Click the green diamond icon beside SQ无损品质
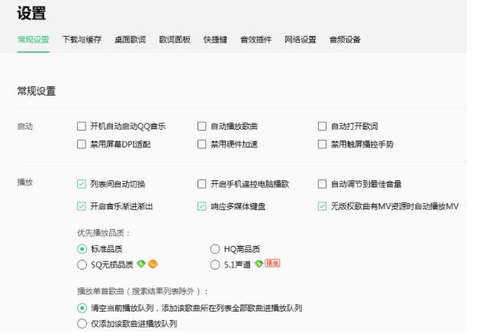This screenshot has width=479, height=333. [141, 264]
